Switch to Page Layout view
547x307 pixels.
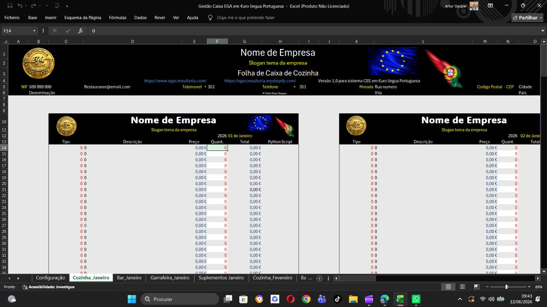tap(462, 287)
